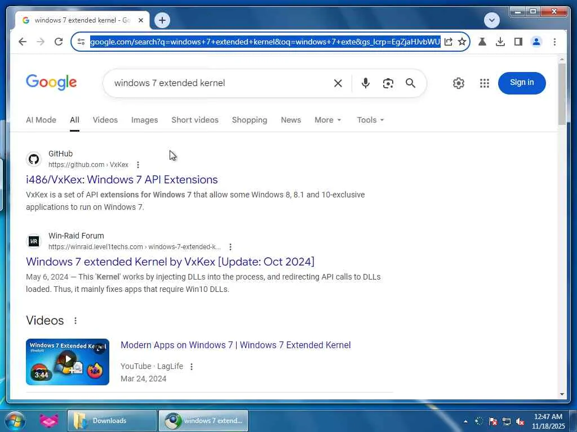
Task: Open Google quick settings gear
Action: [459, 83]
